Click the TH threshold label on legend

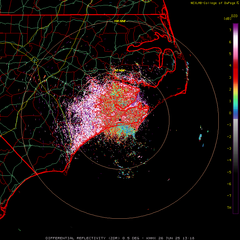[x=229, y=208]
